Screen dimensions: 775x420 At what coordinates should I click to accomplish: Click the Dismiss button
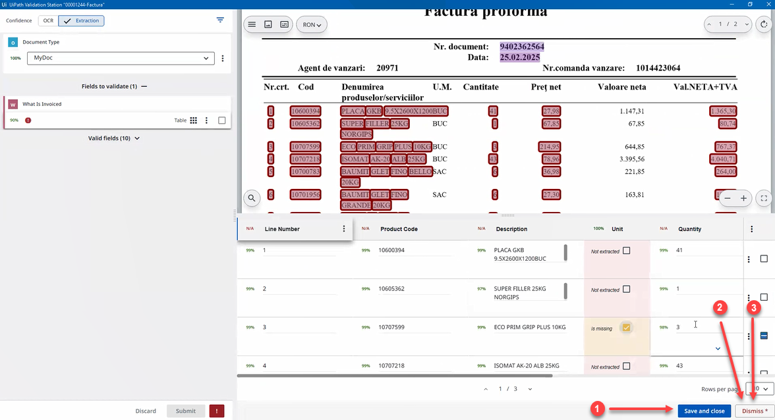[755, 411]
